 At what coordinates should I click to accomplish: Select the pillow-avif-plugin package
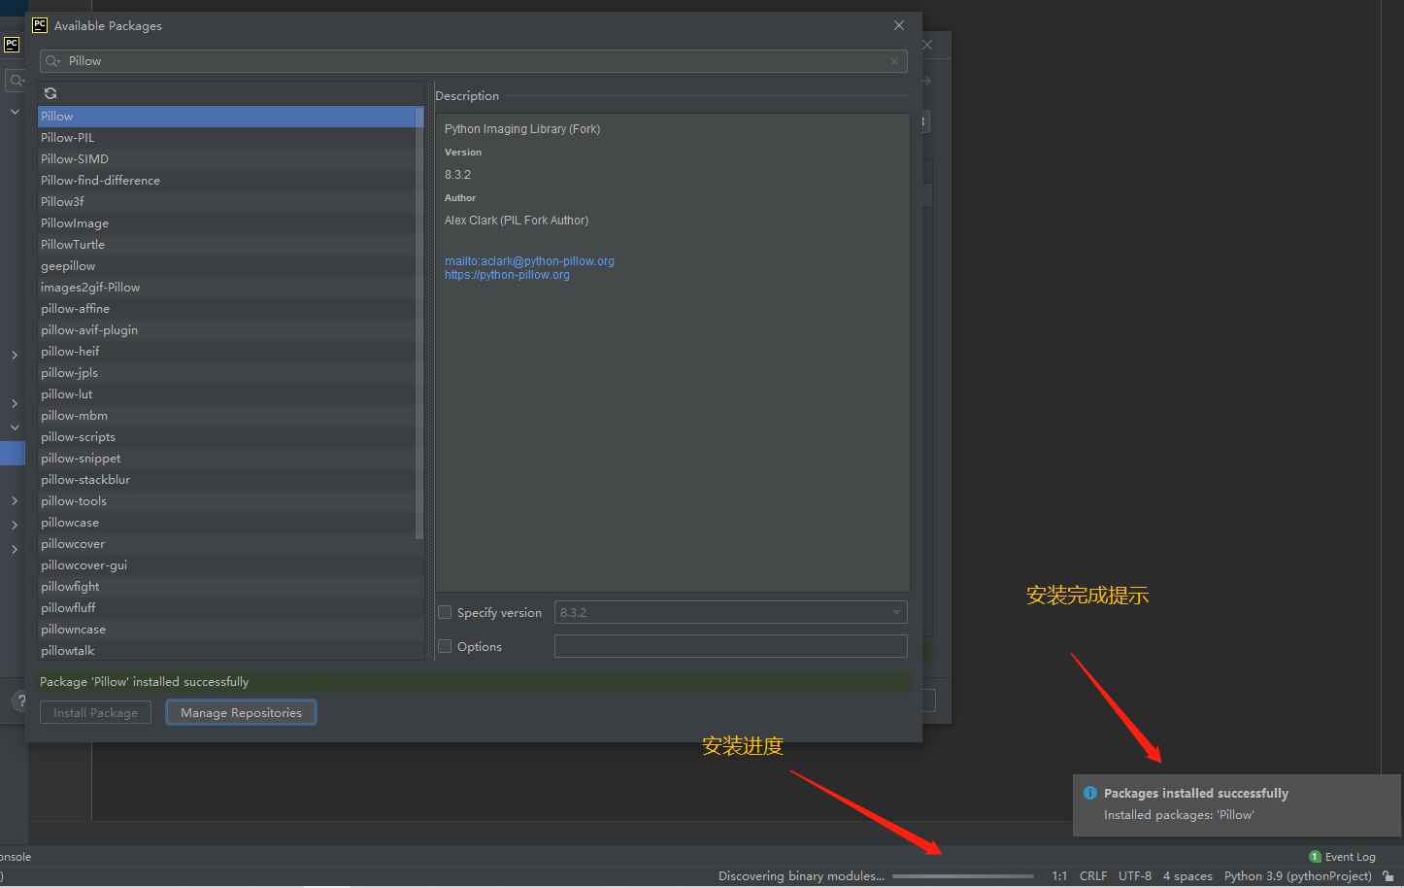226,330
